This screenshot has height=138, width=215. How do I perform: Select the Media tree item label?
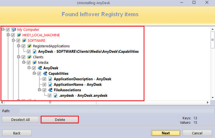pyautogui.click(x=43, y=63)
